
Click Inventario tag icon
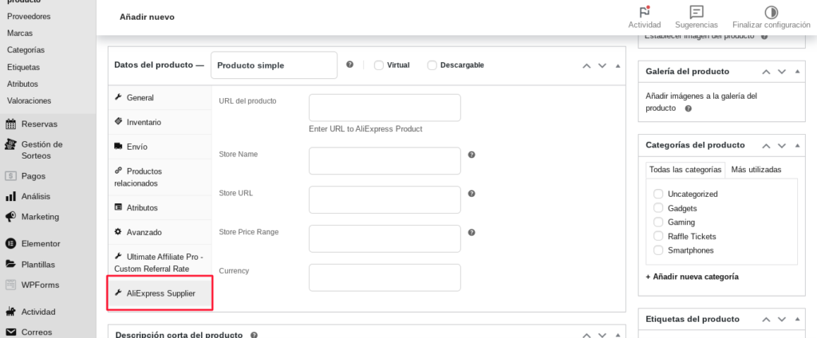[x=118, y=121]
